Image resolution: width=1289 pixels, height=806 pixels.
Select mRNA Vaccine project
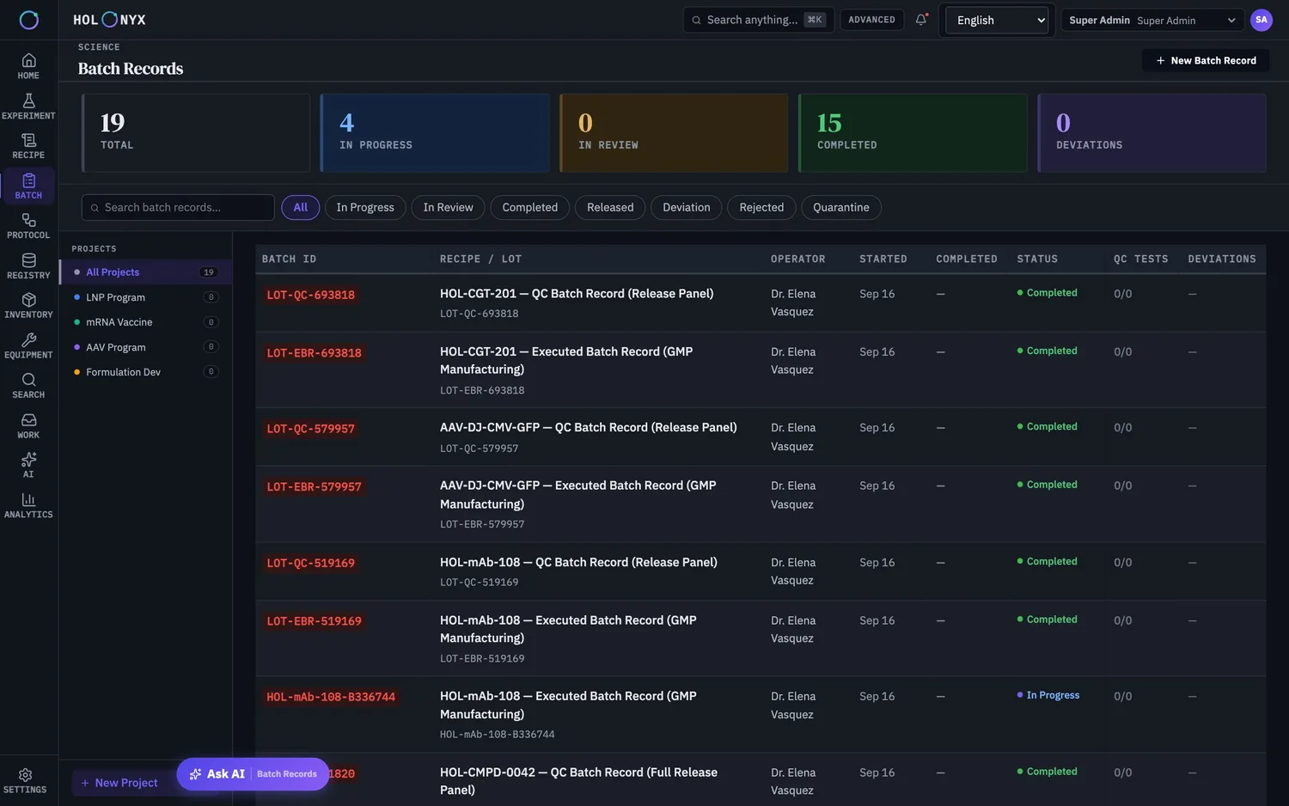(145, 322)
